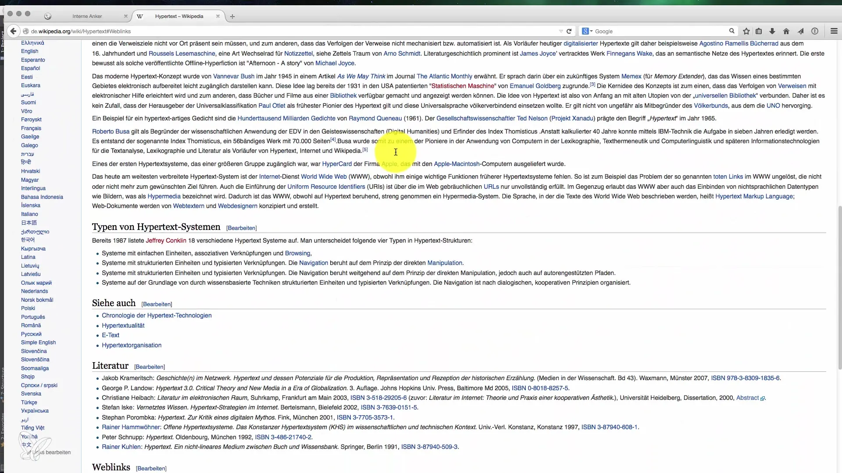Select the Hypertext – Wikipedia tab
The width and height of the screenshot is (842, 473).
(179, 16)
